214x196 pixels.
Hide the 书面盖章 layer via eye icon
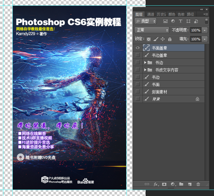tap(138, 48)
